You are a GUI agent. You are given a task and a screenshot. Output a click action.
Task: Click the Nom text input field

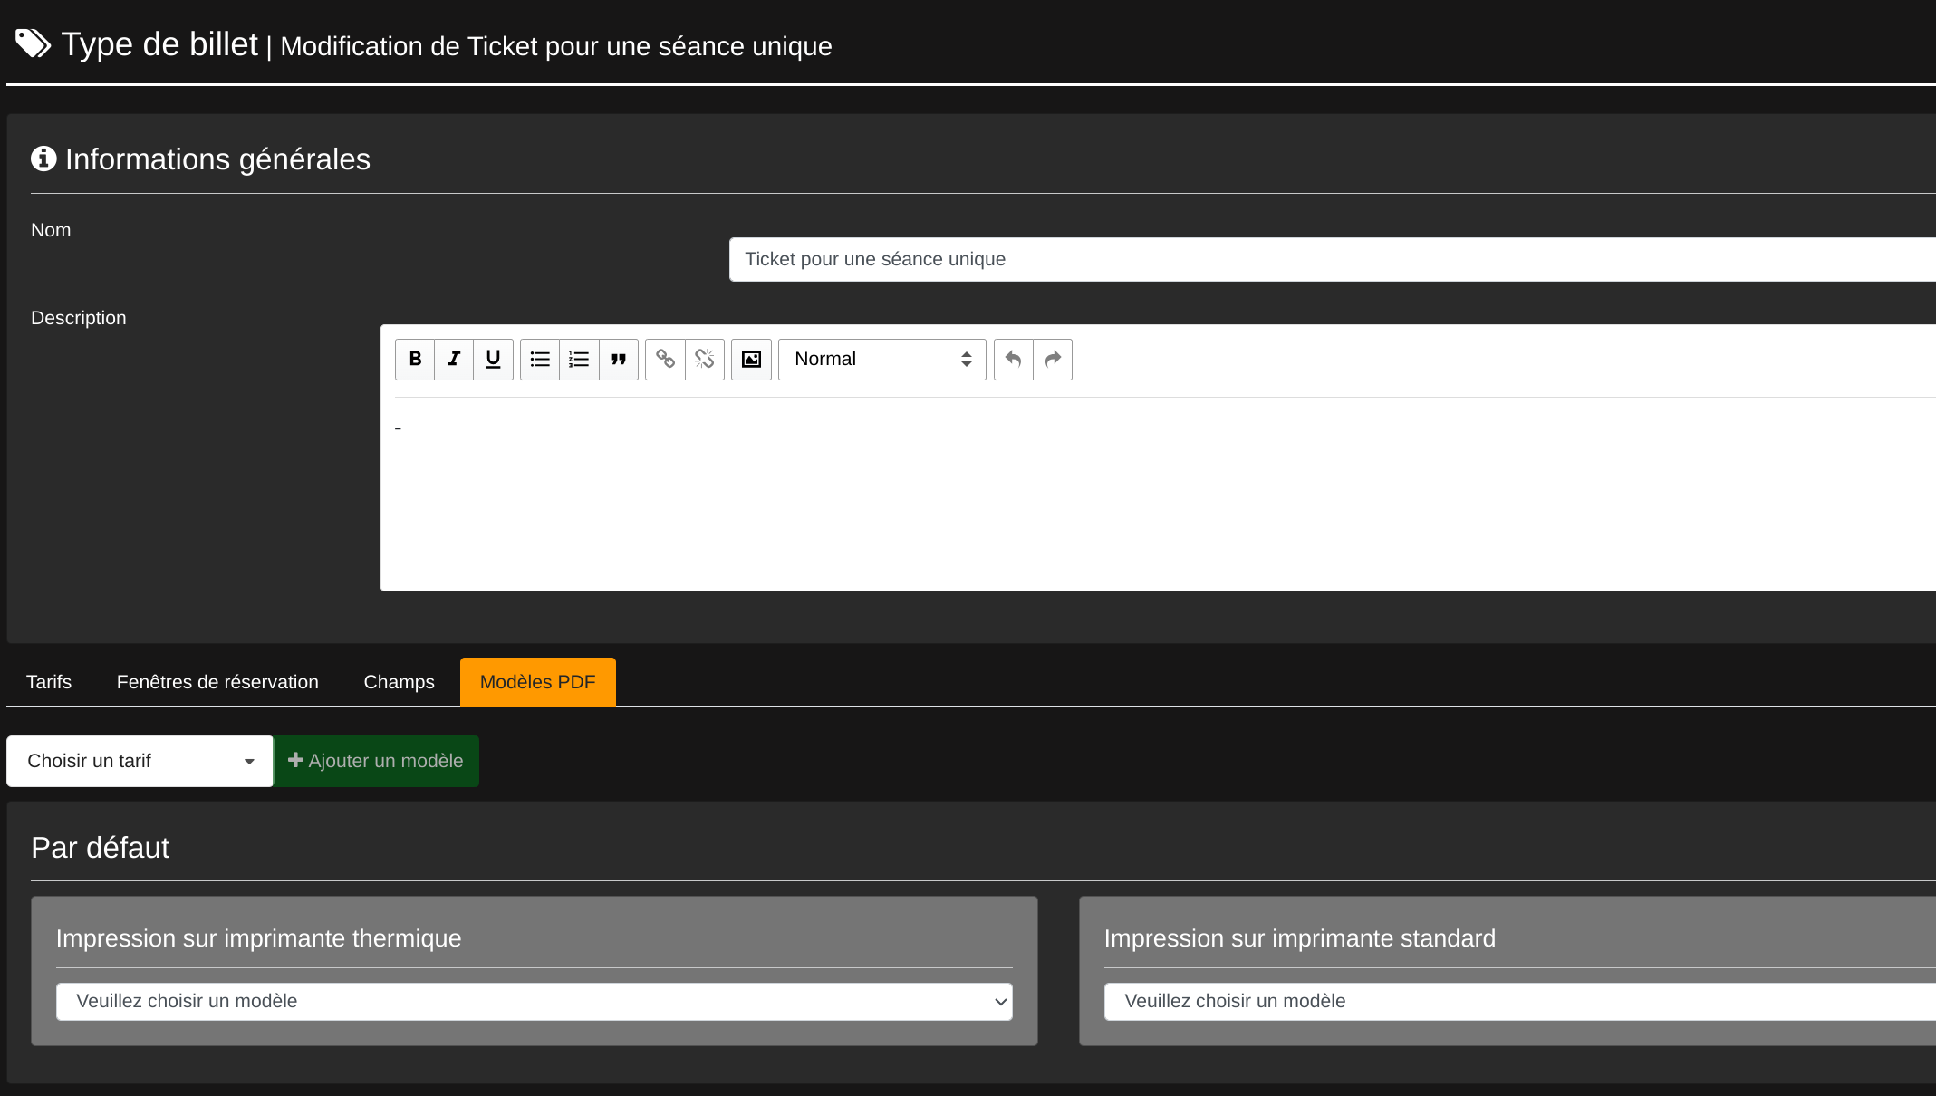(x=1332, y=259)
